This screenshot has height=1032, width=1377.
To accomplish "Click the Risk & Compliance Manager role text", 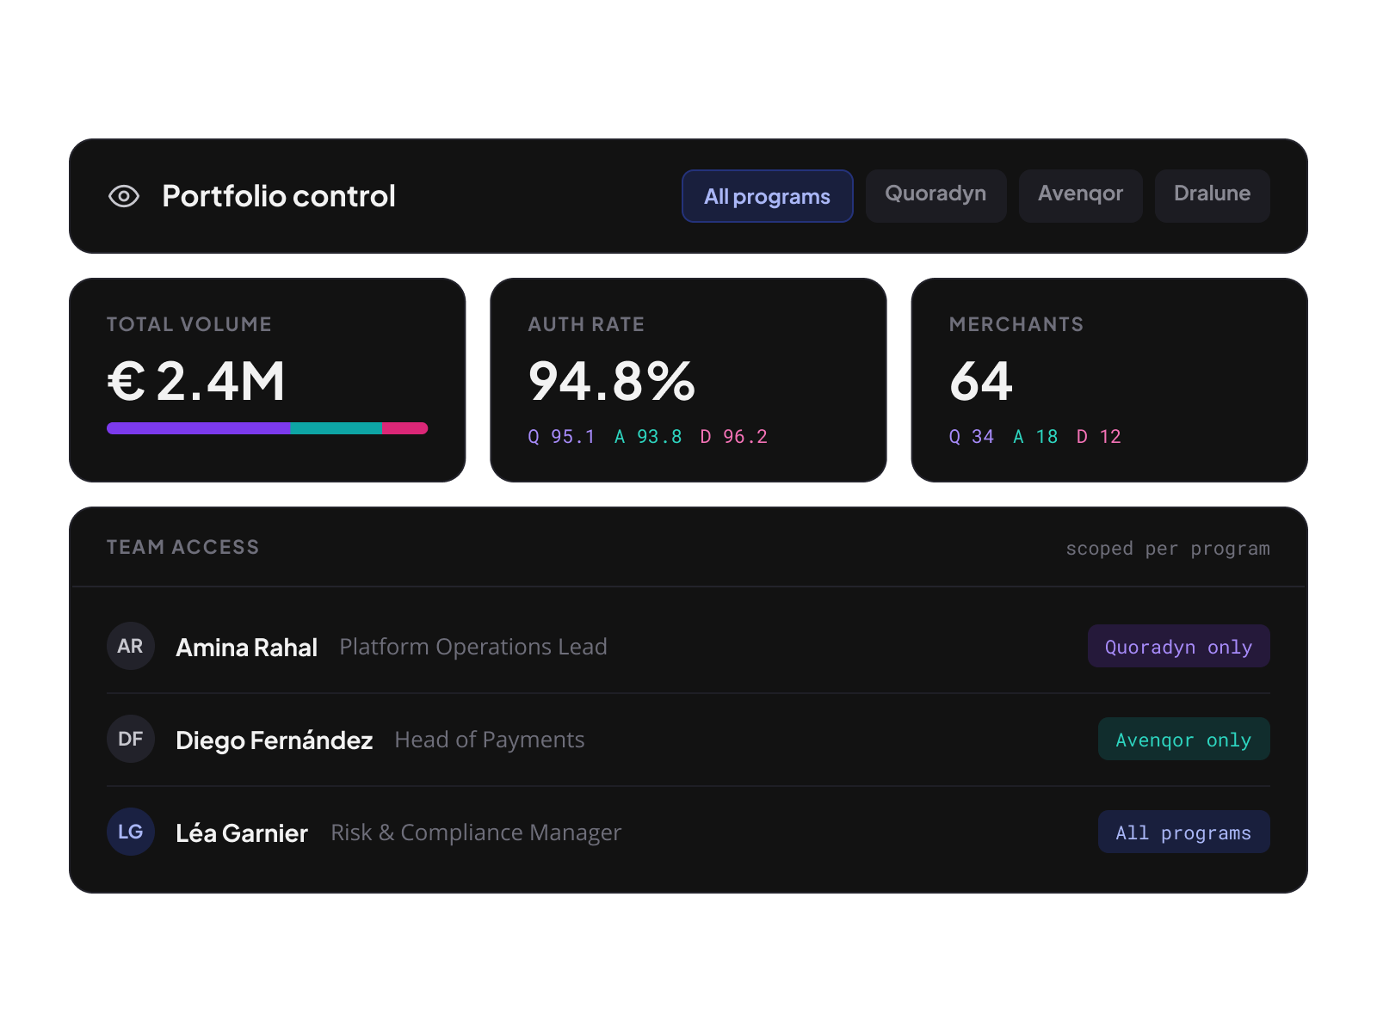I will [476, 832].
